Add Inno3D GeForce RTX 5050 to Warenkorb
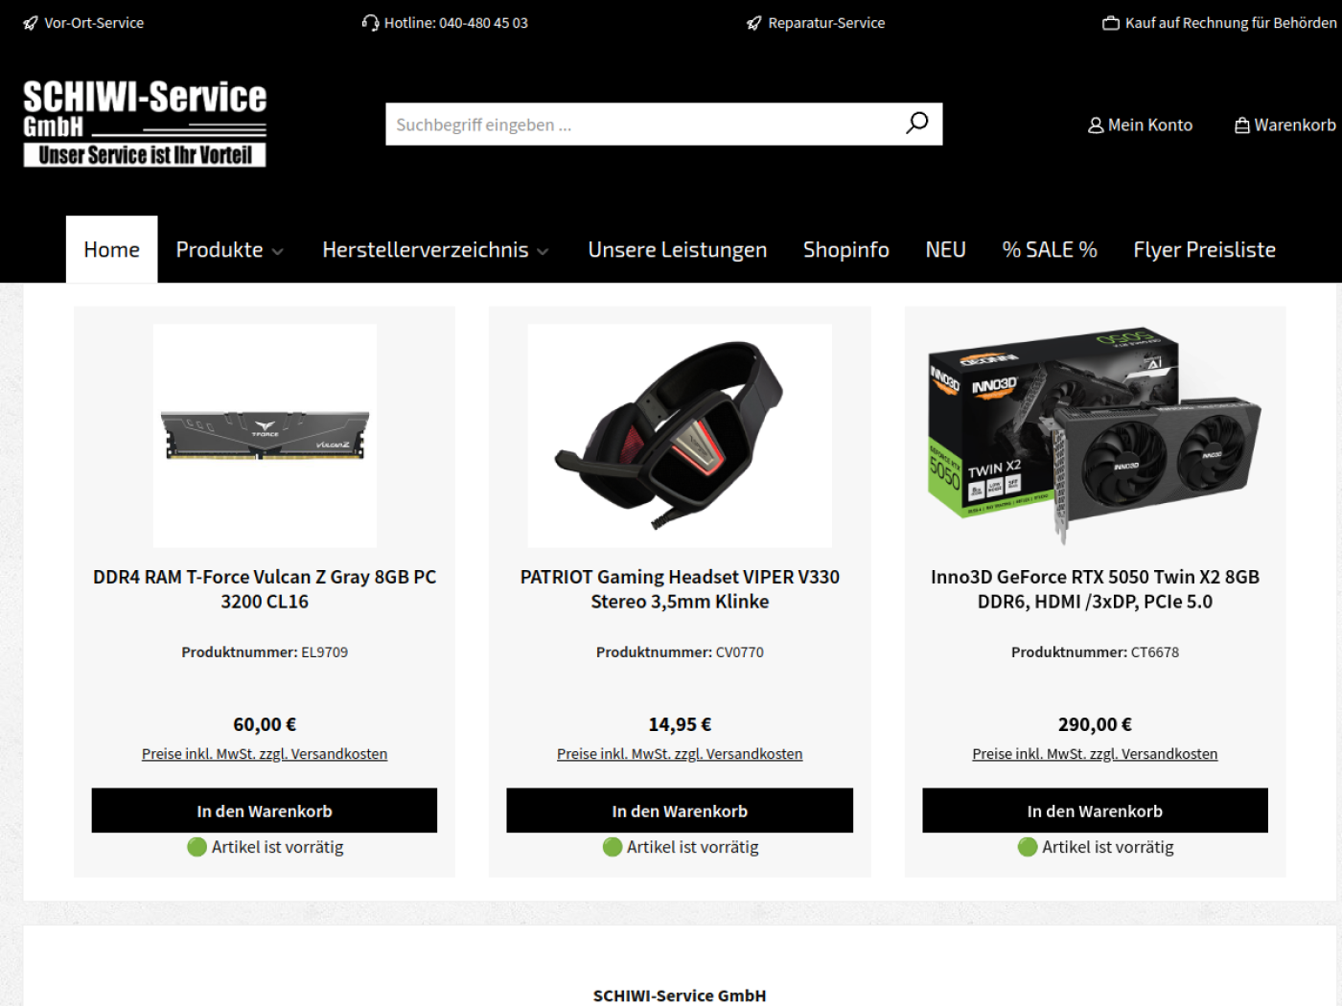 1095,811
